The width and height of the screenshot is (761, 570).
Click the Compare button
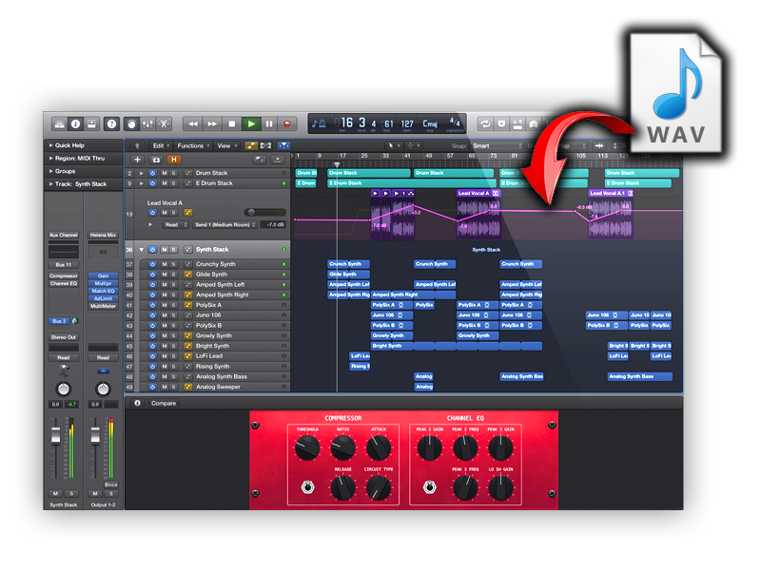(x=164, y=403)
